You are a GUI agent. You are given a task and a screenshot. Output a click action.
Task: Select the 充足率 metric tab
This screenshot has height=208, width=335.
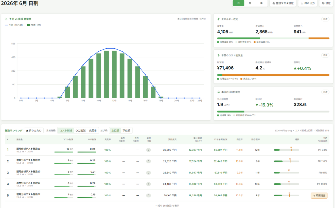click(x=93, y=131)
